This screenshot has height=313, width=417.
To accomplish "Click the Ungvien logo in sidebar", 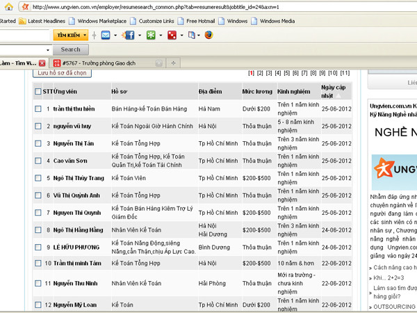I will [394, 169].
